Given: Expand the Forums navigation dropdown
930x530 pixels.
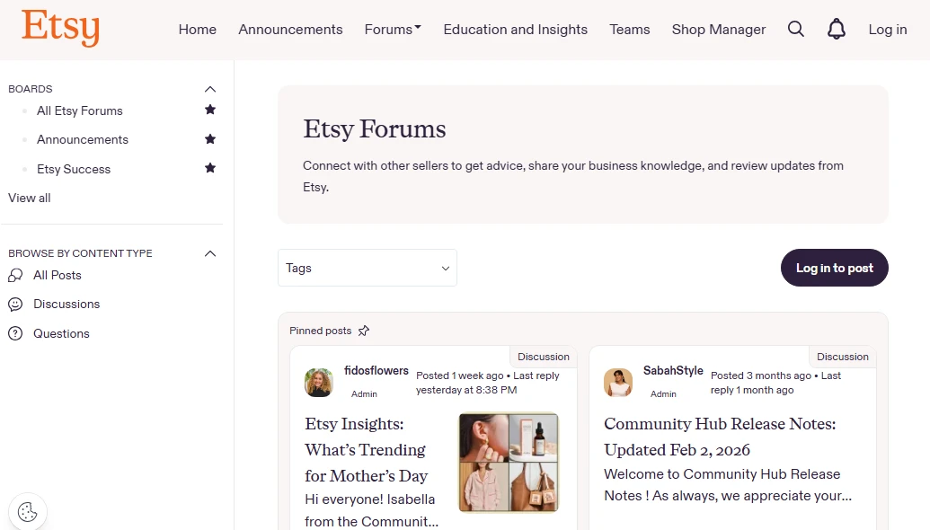Looking at the screenshot, I should tap(393, 29).
